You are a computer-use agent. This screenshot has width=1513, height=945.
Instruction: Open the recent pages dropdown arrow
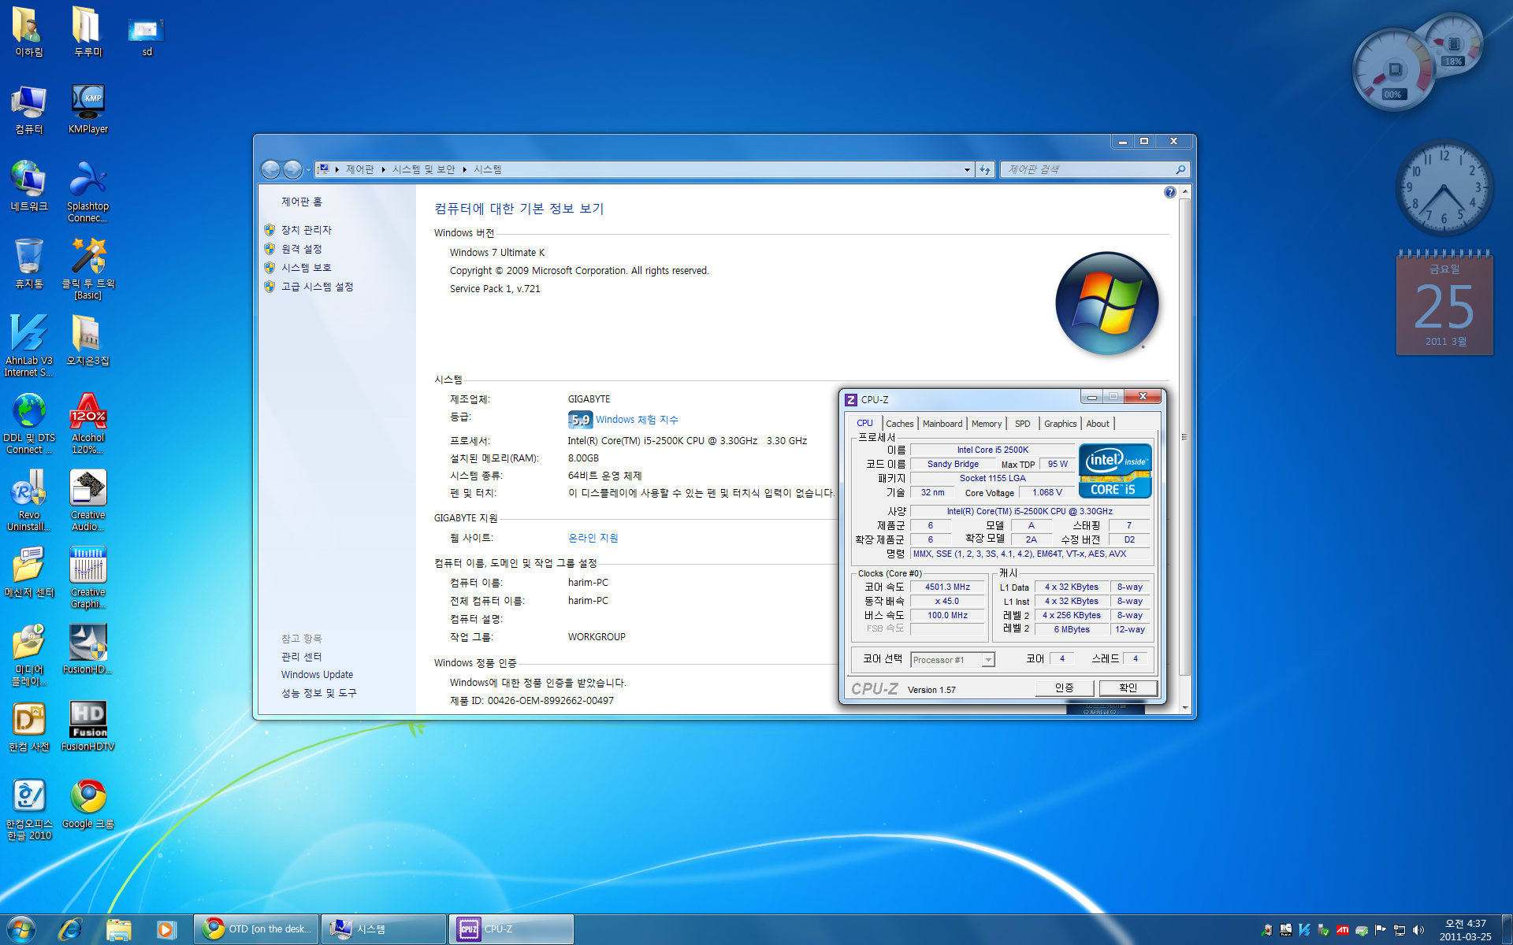point(308,170)
